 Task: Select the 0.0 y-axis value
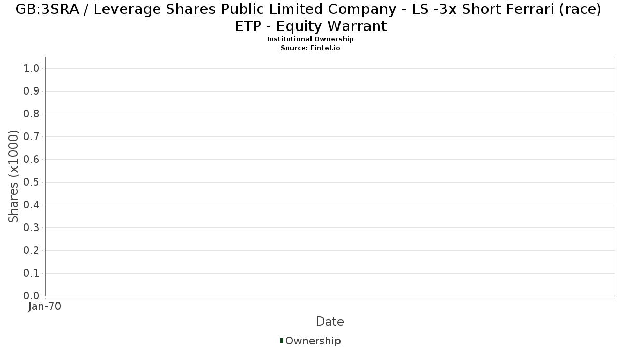[32, 296]
